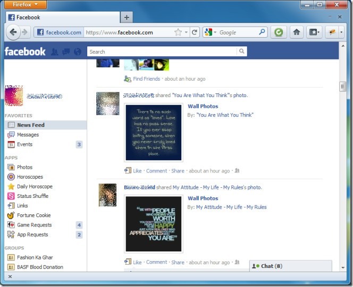Click the Fortune Cookie app icon
Screen dimensions: 353x287
point(11,215)
